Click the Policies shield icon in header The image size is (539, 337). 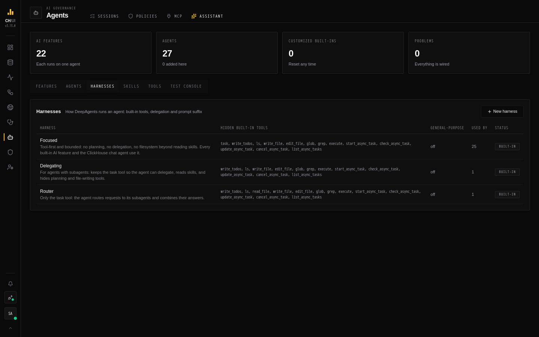[x=131, y=16]
